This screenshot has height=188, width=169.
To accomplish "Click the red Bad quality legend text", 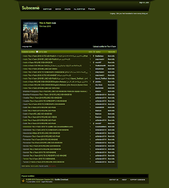I will (52, 166).
